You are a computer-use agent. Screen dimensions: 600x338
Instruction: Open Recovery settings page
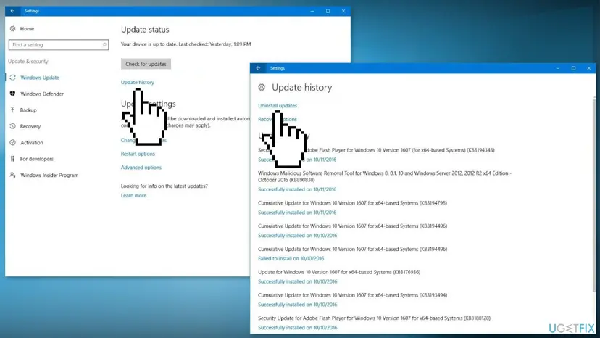pyautogui.click(x=30, y=126)
